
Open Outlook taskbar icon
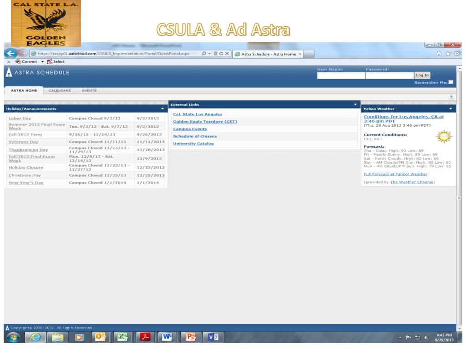click(101, 338)
